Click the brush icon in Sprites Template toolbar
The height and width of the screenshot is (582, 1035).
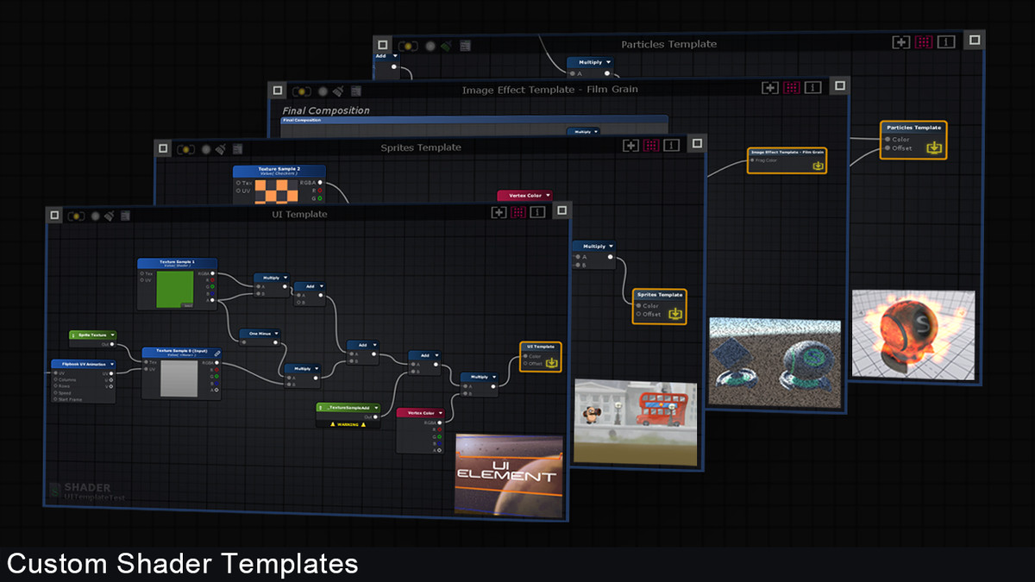click(x=222, y=148)
